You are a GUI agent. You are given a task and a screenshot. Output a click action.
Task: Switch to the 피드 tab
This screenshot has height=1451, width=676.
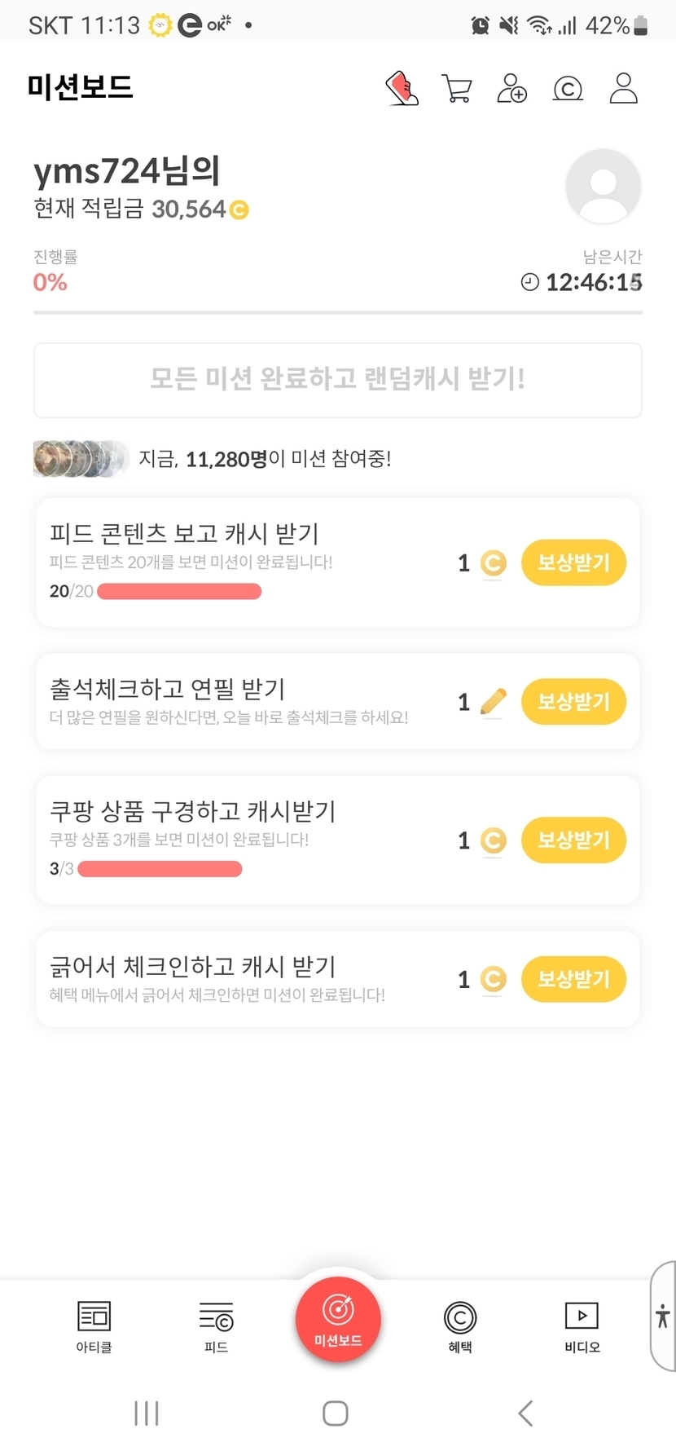pos(216,1326)
